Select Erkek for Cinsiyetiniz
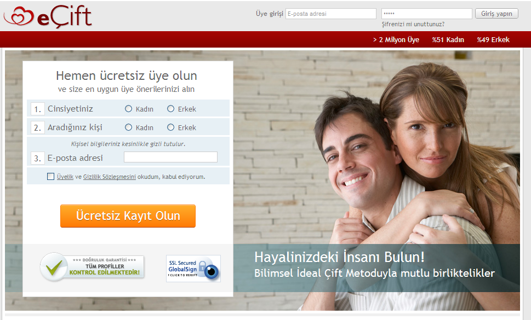Screen dimensions: 531x320 coord(170,109)
